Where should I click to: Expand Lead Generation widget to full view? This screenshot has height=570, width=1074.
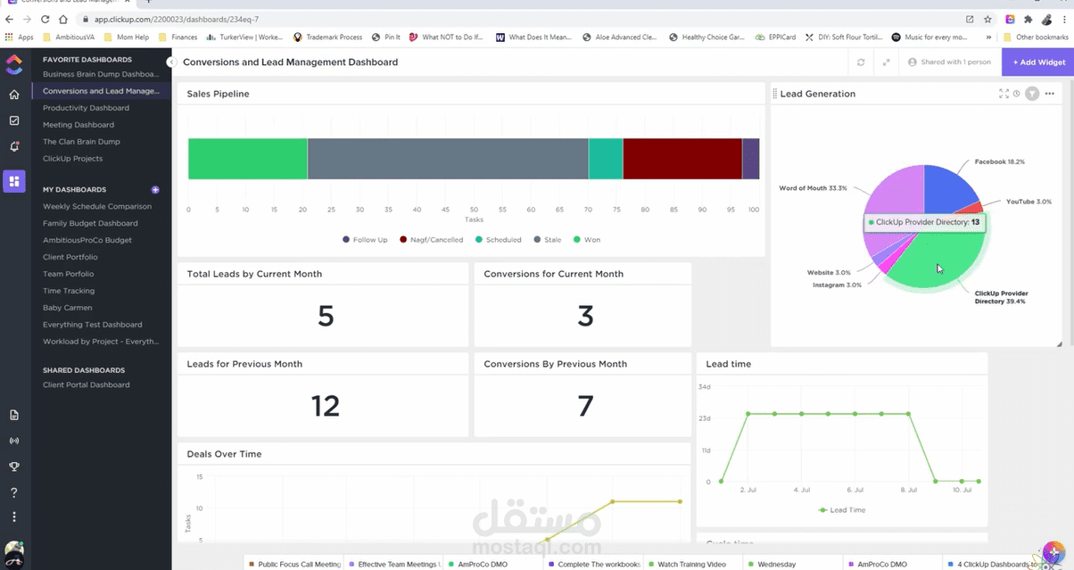point(1004,94)
